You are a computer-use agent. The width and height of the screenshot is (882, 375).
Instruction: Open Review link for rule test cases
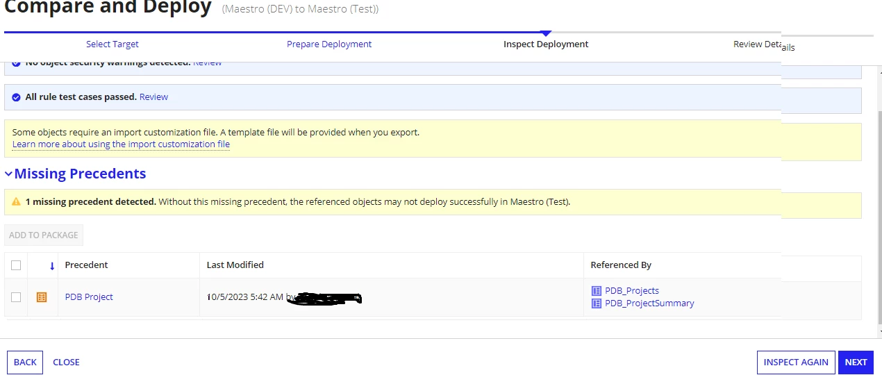tap(153, 97)
